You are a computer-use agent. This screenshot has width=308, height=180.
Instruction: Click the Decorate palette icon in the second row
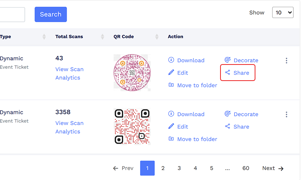pyautogui.click(x=227, y=114)
